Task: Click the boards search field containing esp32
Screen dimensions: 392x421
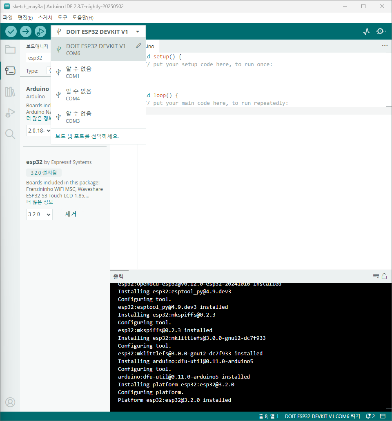Action: click(x=38, y=58)
